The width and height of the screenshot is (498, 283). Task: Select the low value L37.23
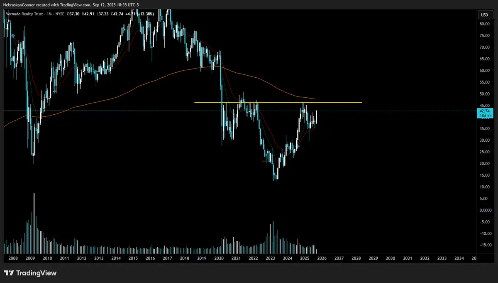coord(103,14)
